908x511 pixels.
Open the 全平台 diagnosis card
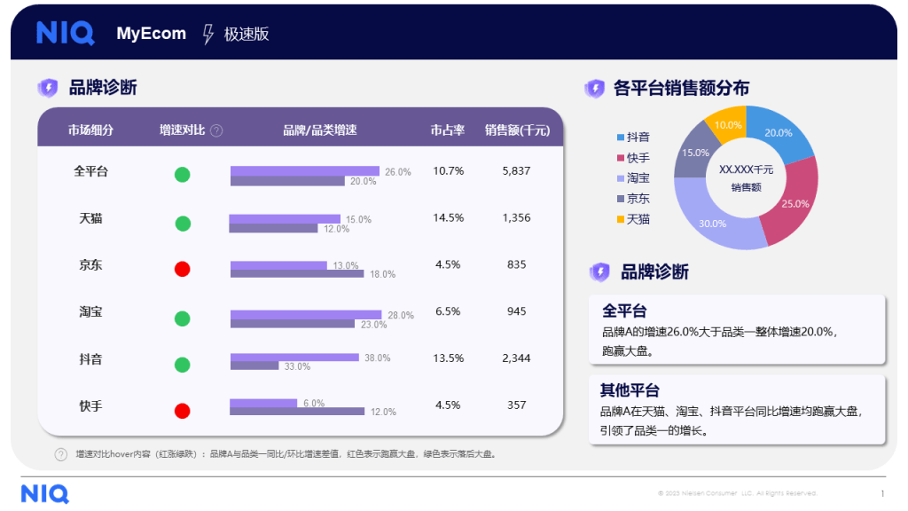click(x=737, y=330)
